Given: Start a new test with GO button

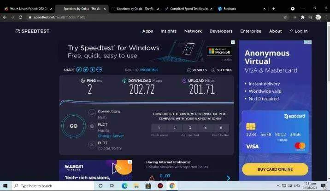Looking at the screenshot, I should (73, 126).
